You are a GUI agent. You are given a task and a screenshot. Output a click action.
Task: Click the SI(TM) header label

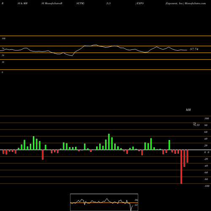click(x=80, y=3)
